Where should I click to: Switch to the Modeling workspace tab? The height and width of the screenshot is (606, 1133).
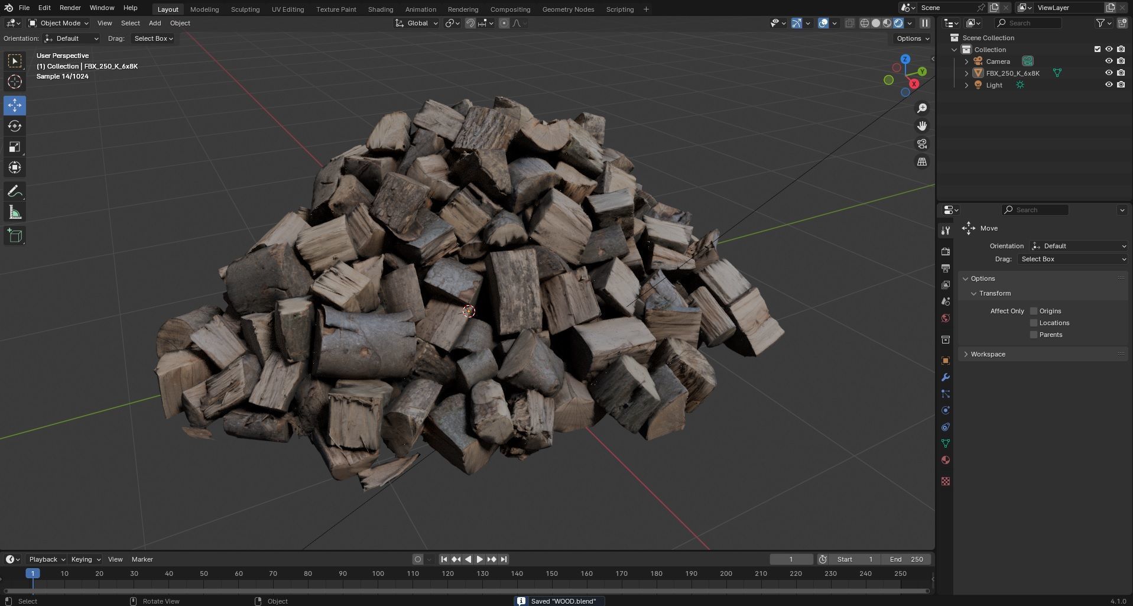204,9
